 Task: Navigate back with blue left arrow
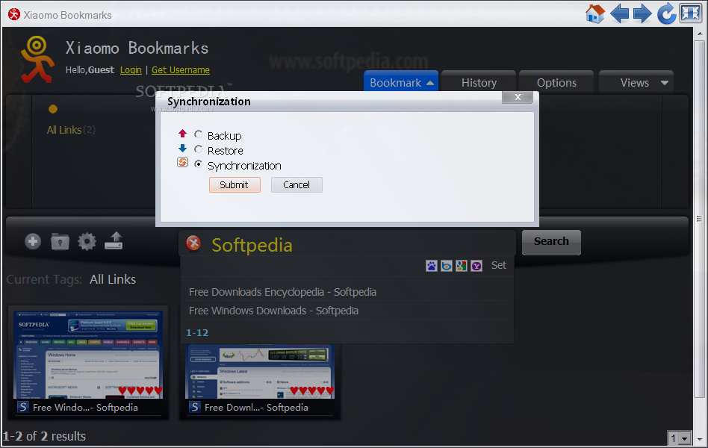click(619, 13)
